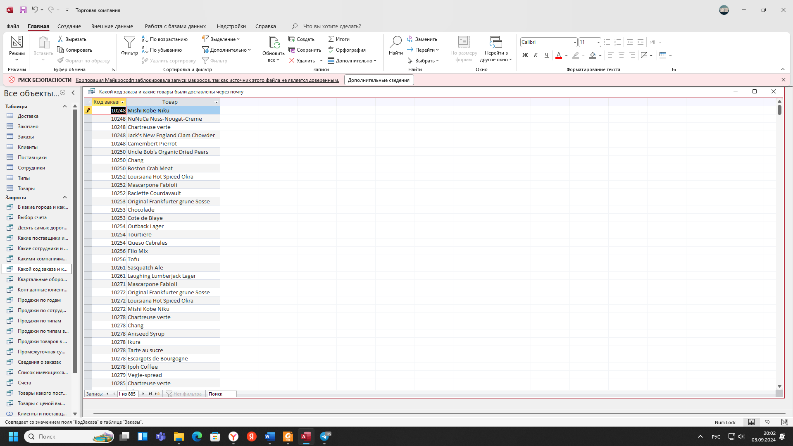Viewport: 793px width, 446px height.
Task: Switch to design view status icon
Action: [784, 422]
